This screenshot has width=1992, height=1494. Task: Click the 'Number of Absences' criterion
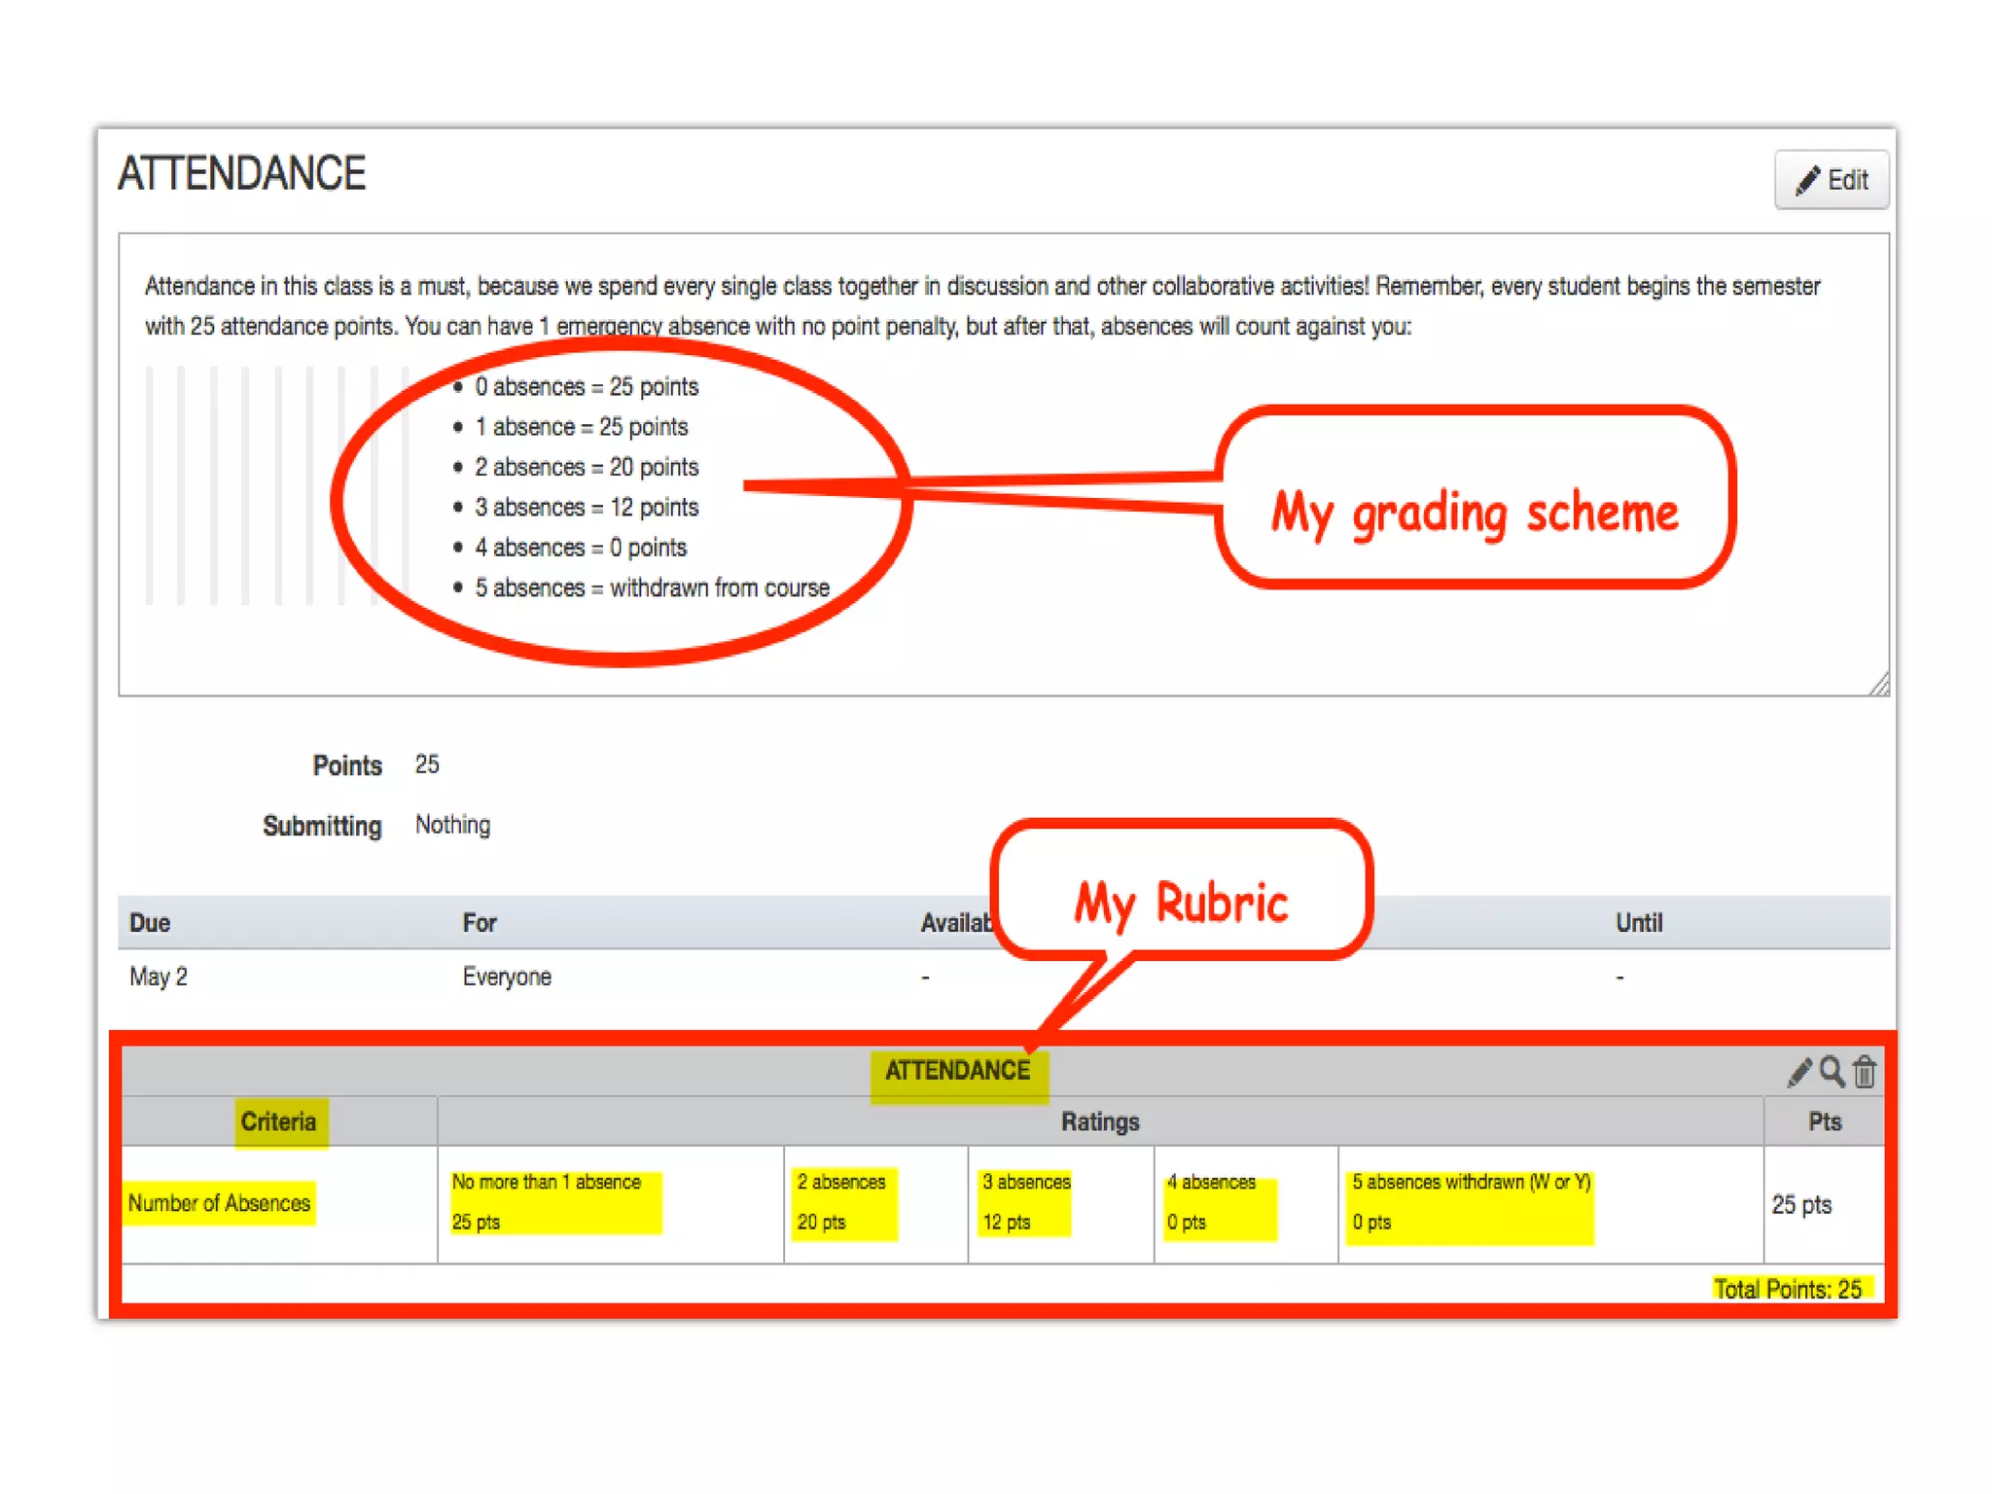[220, 1203]
